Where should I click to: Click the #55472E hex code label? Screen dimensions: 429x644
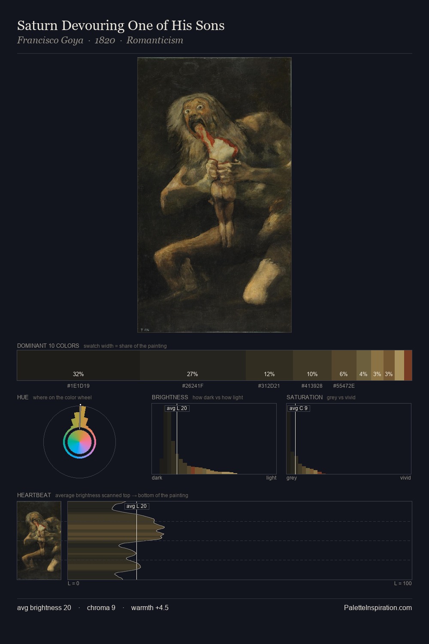(x=344, y=386)
